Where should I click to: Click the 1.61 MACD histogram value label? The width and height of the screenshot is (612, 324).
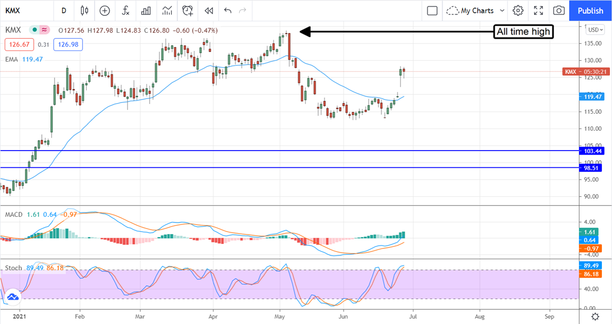pos(590,232)
